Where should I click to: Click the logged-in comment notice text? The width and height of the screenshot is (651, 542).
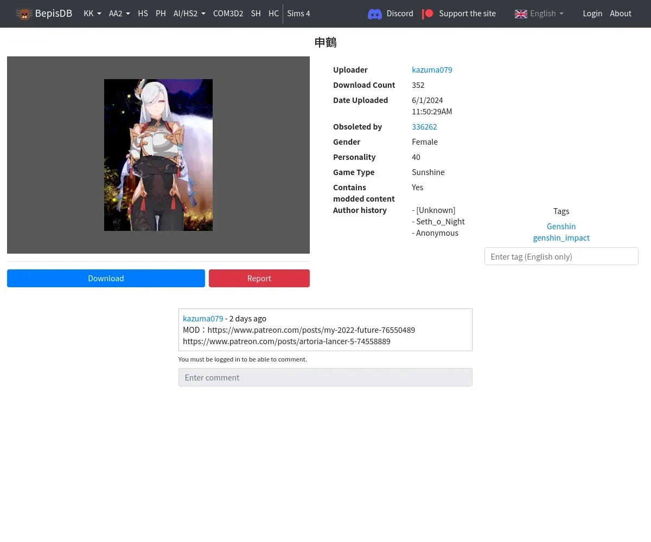coord(242,359)
